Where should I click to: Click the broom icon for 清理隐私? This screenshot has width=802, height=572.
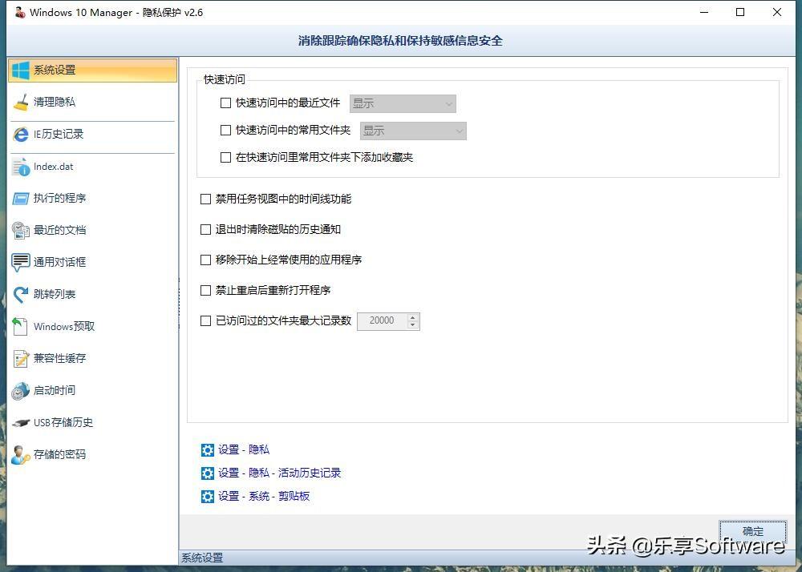tap(21, 103)
